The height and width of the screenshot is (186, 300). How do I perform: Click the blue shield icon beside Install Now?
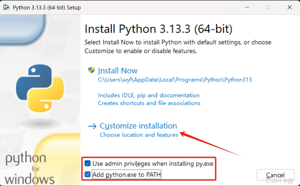pos(91,70)
